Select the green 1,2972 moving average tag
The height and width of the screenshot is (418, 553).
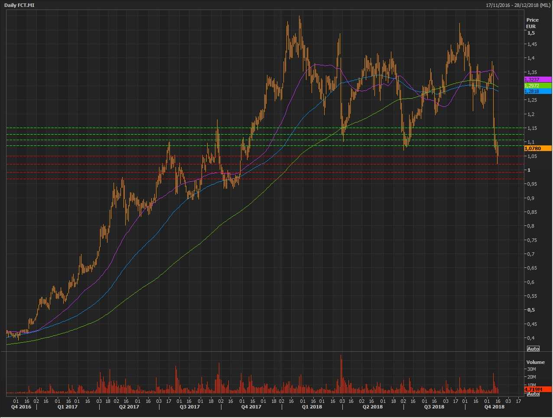[x=537, y=86]
